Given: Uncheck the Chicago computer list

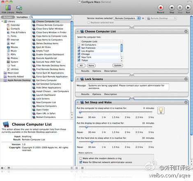Looking at the screenshot, I should (x=79, y=54).
